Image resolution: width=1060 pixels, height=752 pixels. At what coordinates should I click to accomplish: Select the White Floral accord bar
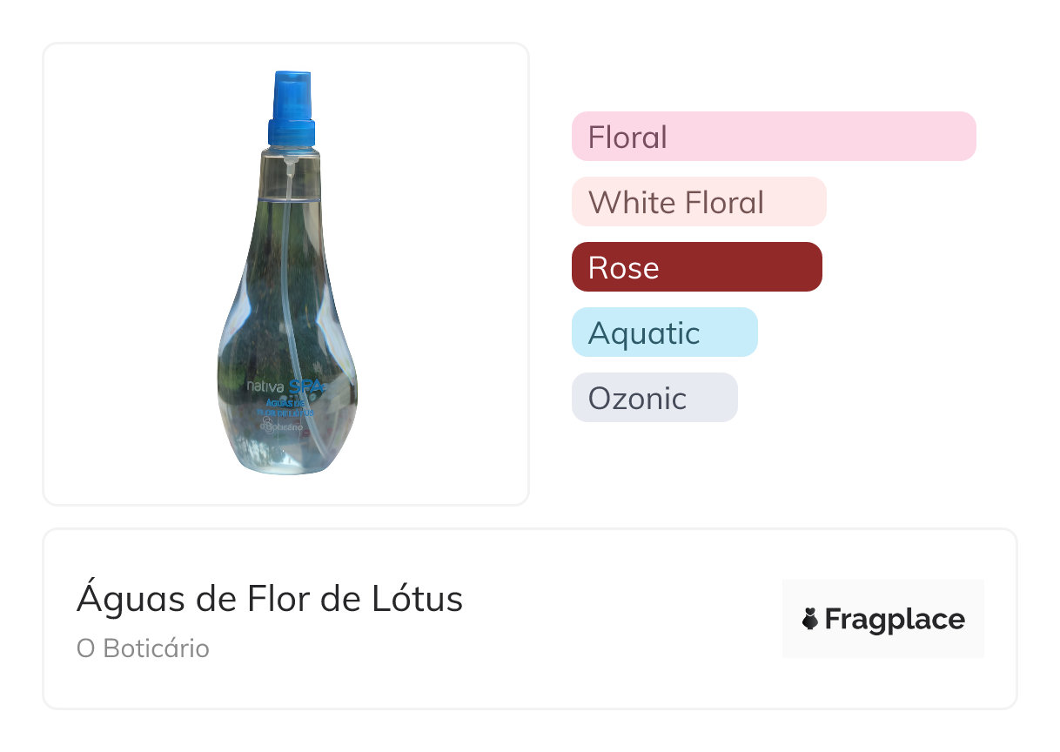click(698, 202)
